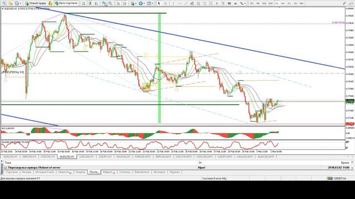
Task: Select the Crosshair tool
Action: coord(165,3)
